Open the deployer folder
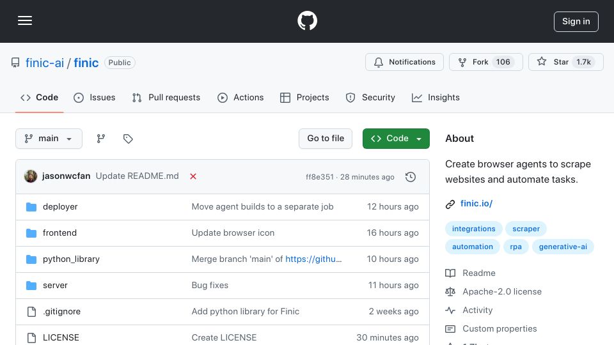The height and width of the screenshot is (345, 614). 60,206
